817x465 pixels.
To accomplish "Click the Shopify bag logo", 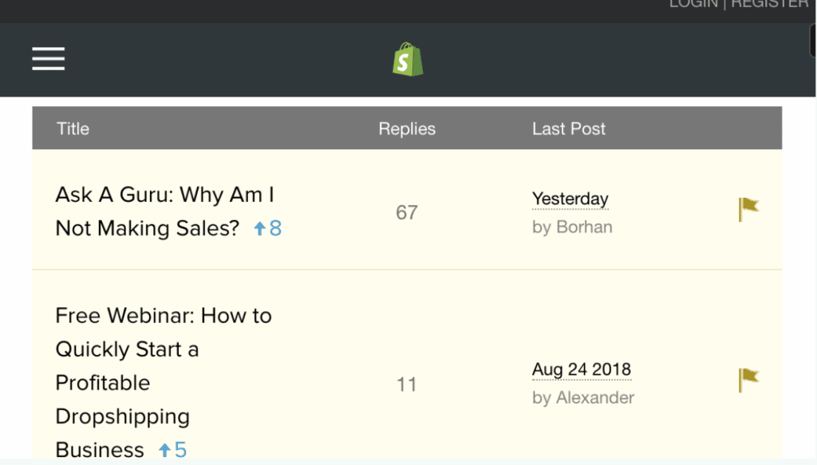I will [408, 60].
